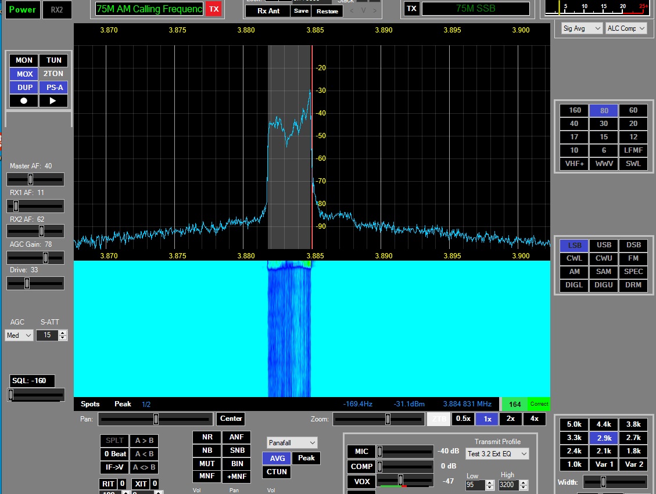Toggle the 2TON two-tone test
Screen dimensions: 656x494
53,74
